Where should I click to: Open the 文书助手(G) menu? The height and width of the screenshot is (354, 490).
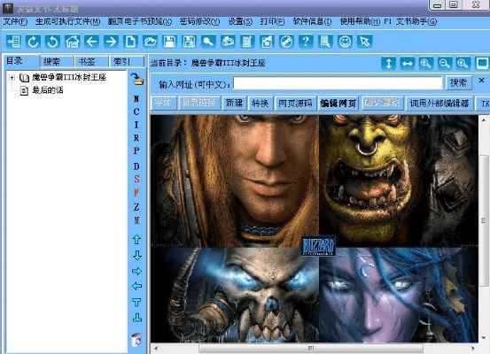pos(416,21)
